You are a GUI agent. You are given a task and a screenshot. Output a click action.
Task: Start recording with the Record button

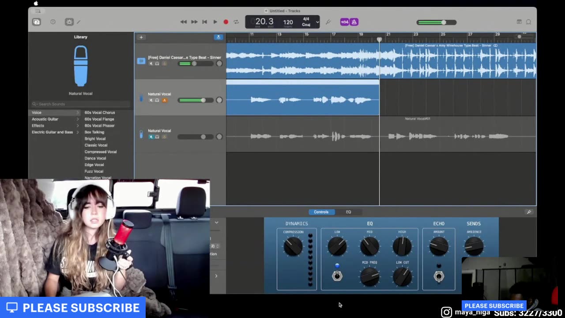pos(226,22)
